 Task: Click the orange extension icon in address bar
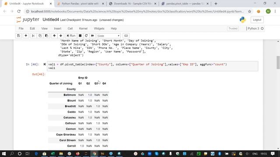click(x=259, y=11)
